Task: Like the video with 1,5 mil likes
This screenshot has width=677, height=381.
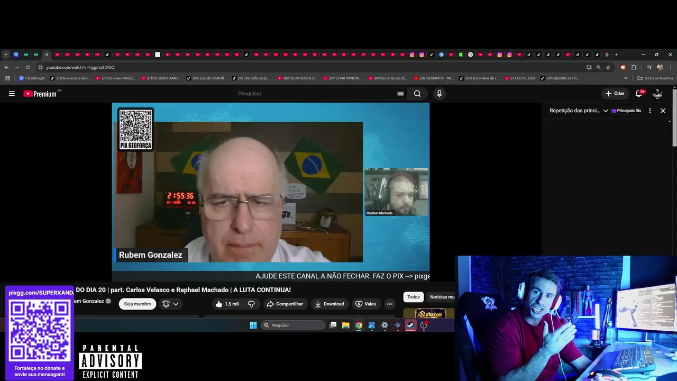Action: pos(227,304)
